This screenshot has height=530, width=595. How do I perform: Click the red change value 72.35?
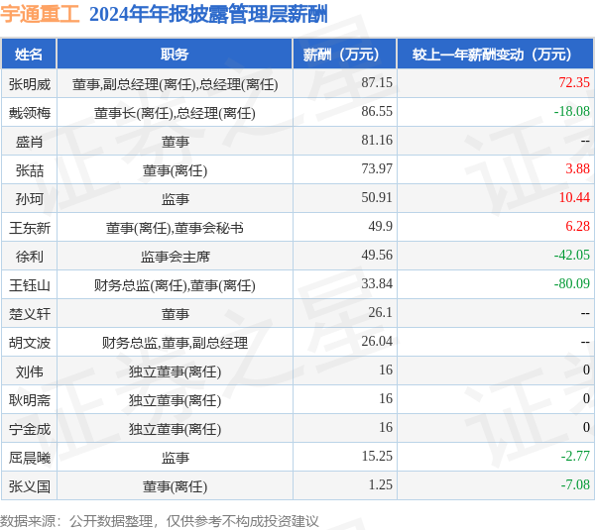coord(574,82)
